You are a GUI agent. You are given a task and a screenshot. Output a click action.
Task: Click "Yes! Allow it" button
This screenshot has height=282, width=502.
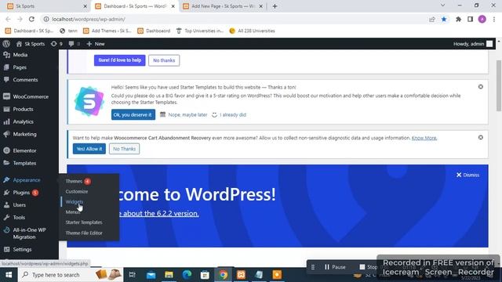click(89, 149)
